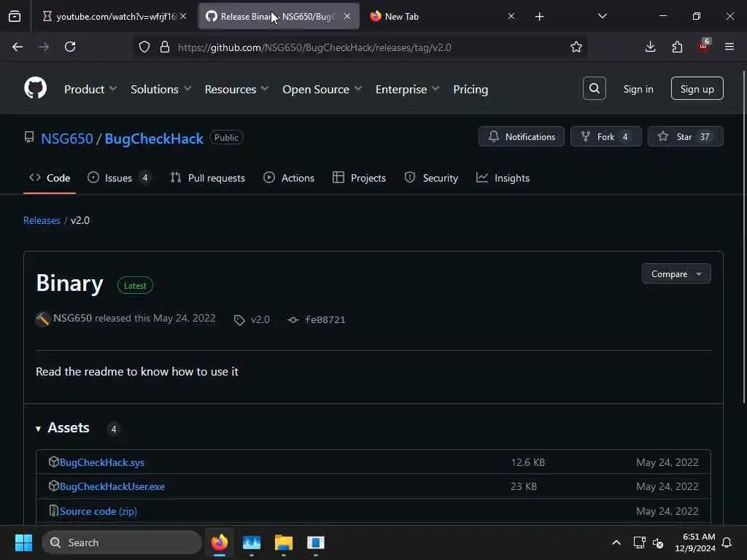The height and width of the screenshot is (560, 747).
Task: Go to the Releases breadcrumb link
Action: (42, 220)
